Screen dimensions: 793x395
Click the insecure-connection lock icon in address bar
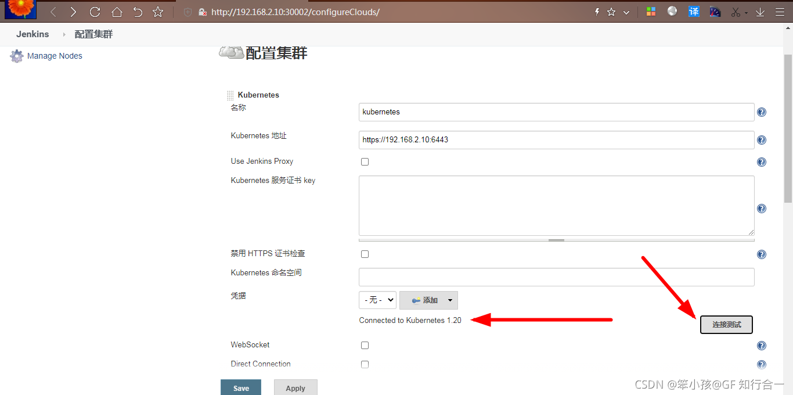pos(203,12)
